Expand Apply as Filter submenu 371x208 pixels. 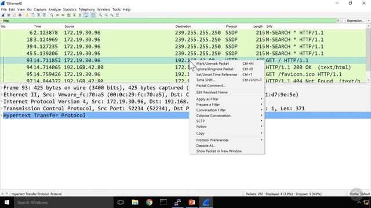[227, 99]
